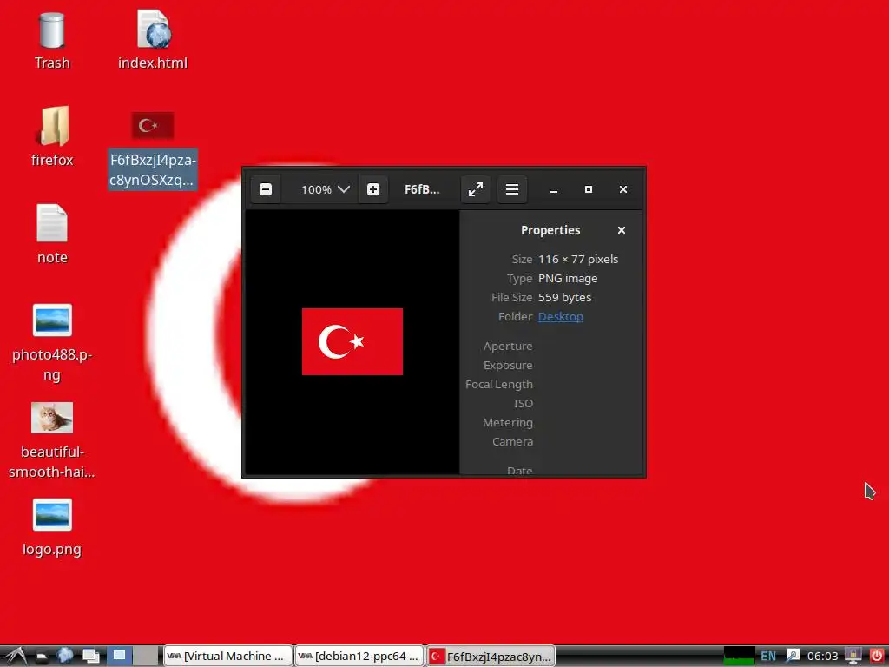
Task: Select the Trash desktop icon
Action: (x=52, y=41)
